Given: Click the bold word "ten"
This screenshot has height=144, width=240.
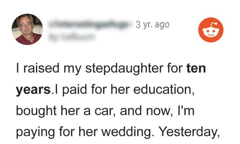Looking at the screenshot, I should (196, 68).
